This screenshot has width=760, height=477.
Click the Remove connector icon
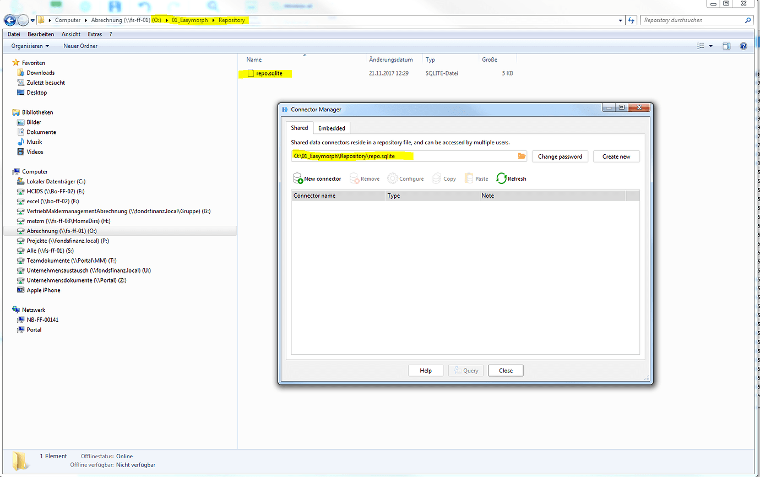(x=355, y=178)
